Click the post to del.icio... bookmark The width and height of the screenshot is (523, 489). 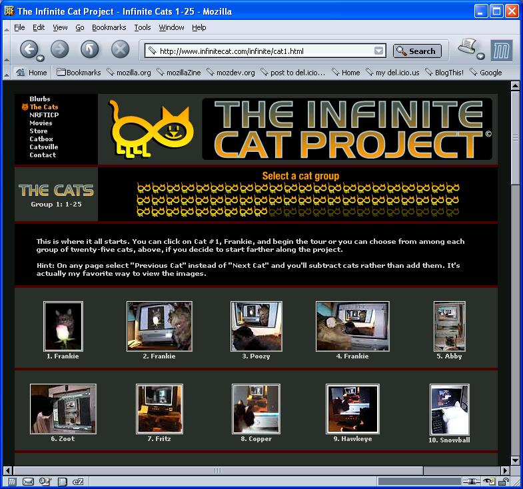click(292, 73)
